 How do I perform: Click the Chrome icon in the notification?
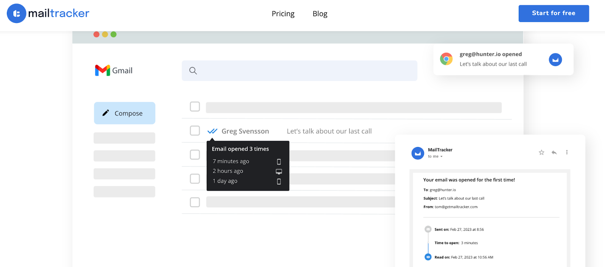[446, 59]
